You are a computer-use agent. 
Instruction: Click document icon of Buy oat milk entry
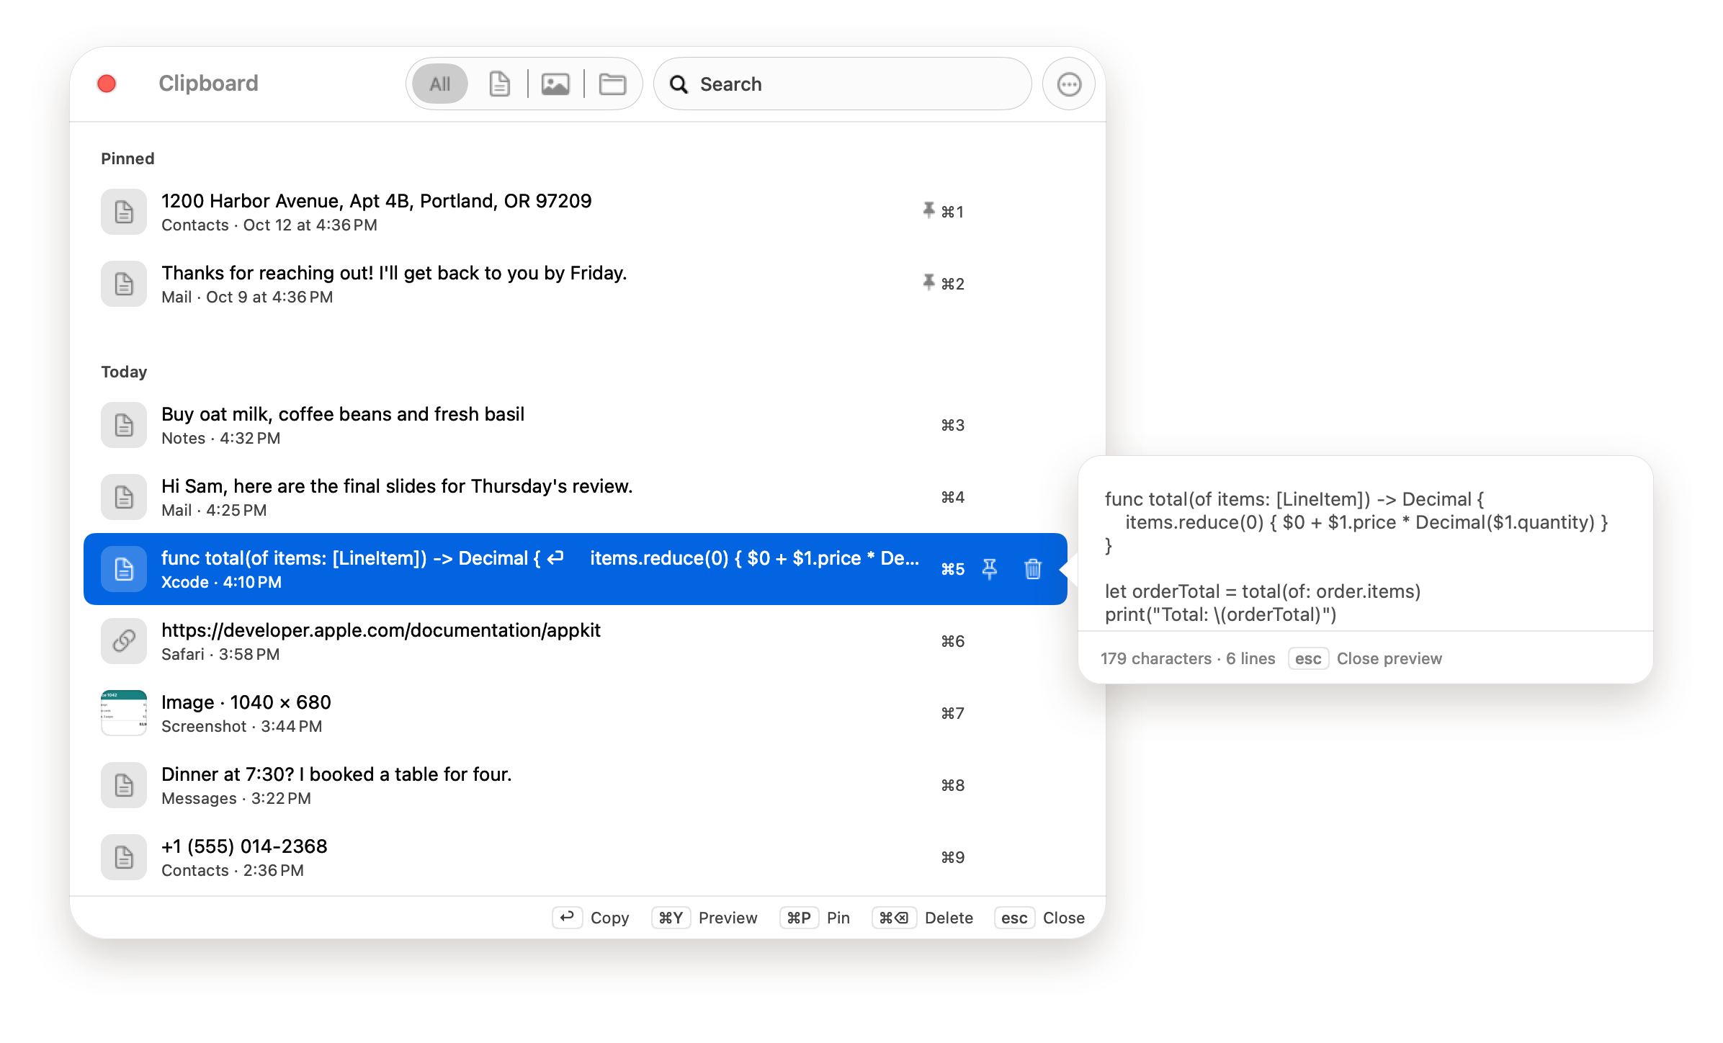(124, 425)
